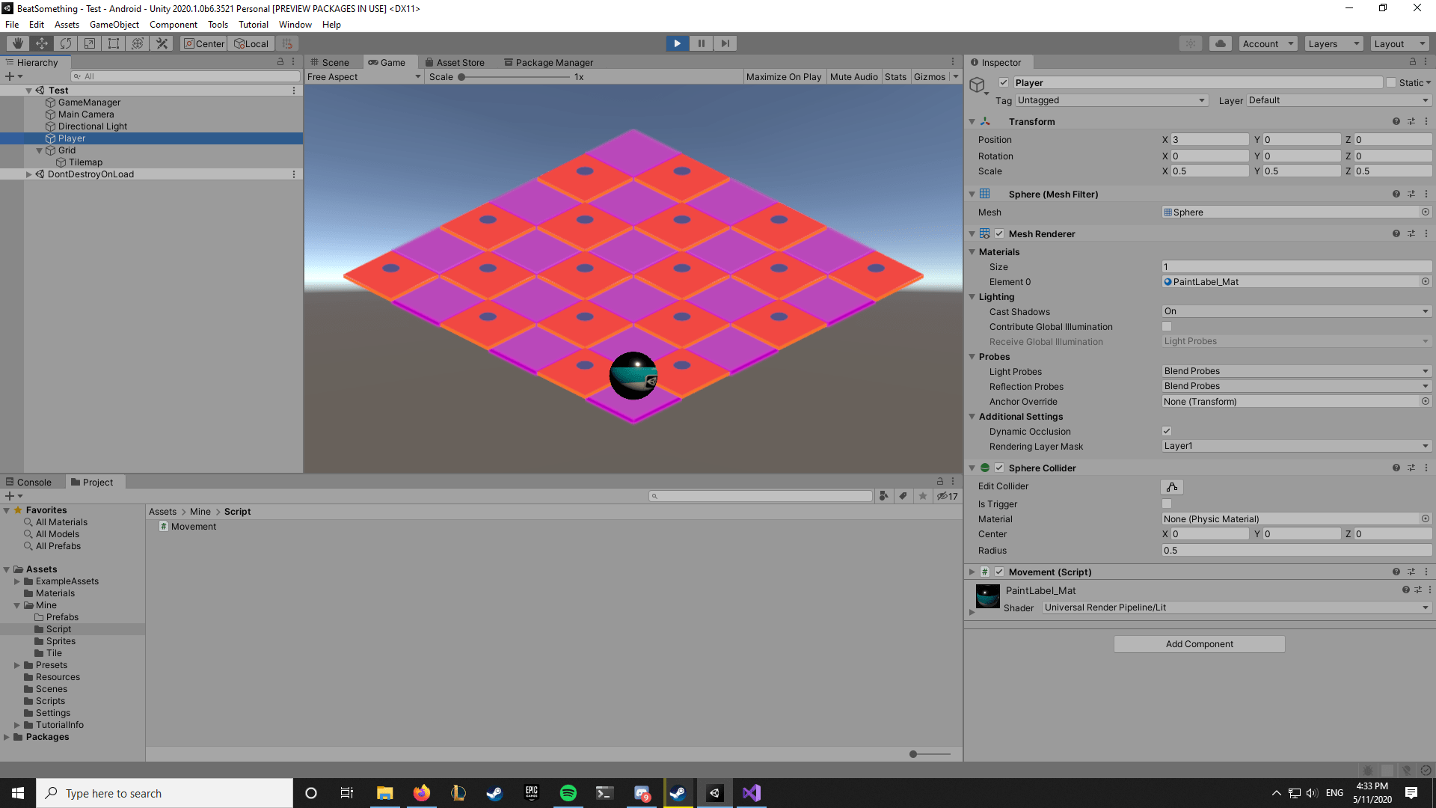The width and height of the screenshot is (1436, 808).
Task: Disable Dynamic Occlusion checkbox
Action: (x=1166, y=431)
